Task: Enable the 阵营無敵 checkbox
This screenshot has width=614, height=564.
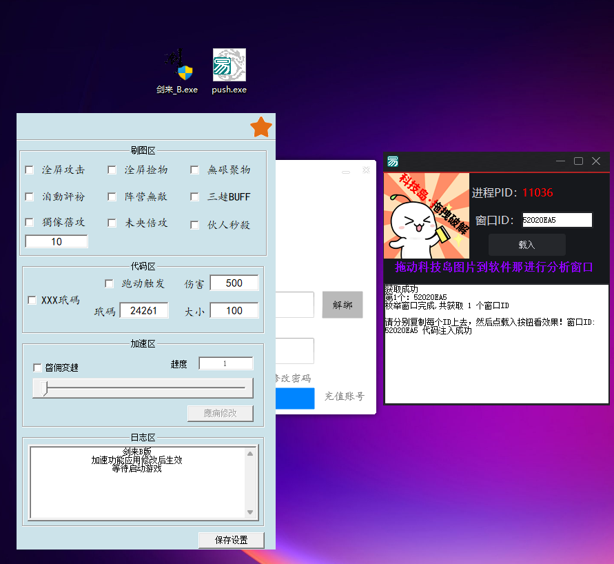Action: pyautogui.click(x=112, y=197)
